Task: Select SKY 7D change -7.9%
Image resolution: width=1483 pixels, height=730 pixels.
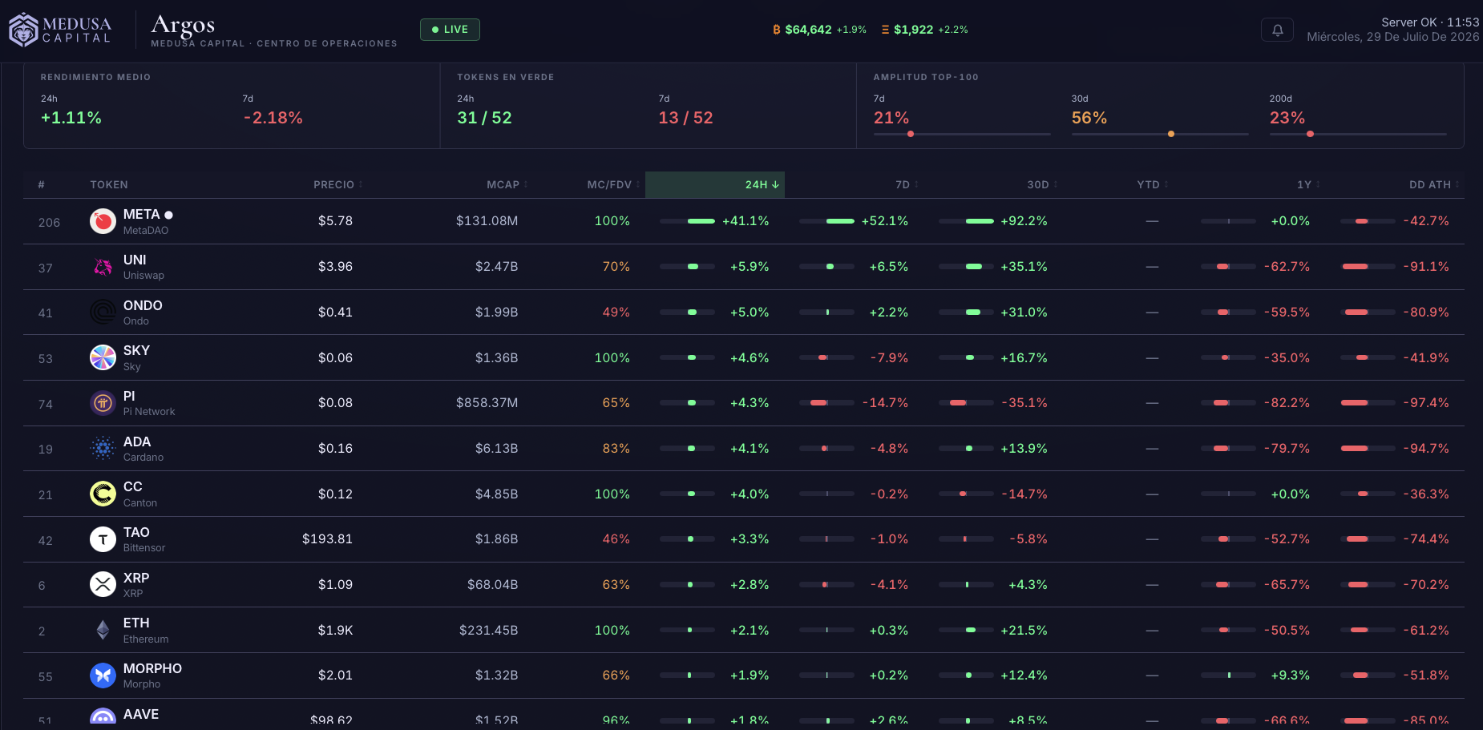Action: pos(889,358)
